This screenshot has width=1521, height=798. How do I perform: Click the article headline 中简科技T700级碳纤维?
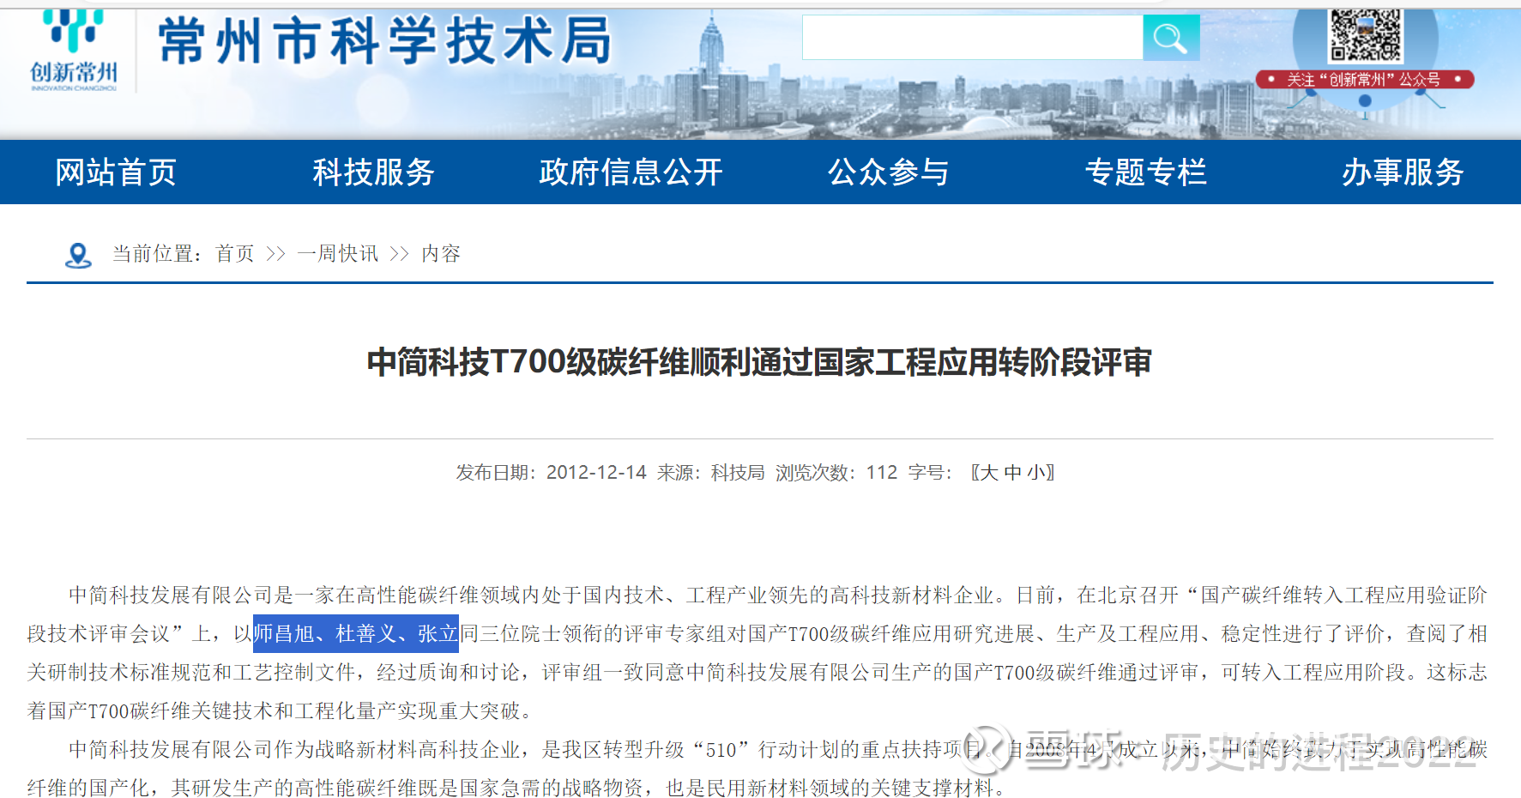(759, 362)
